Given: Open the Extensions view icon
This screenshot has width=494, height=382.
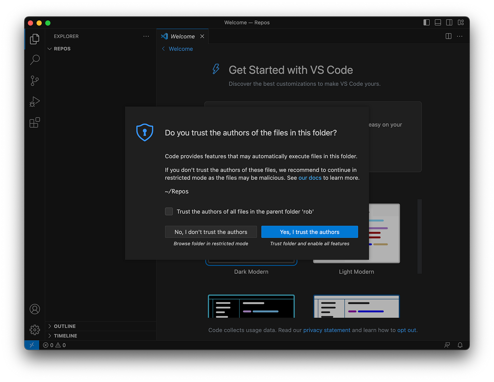Looking at the screenshot, I should pos(35,122).
